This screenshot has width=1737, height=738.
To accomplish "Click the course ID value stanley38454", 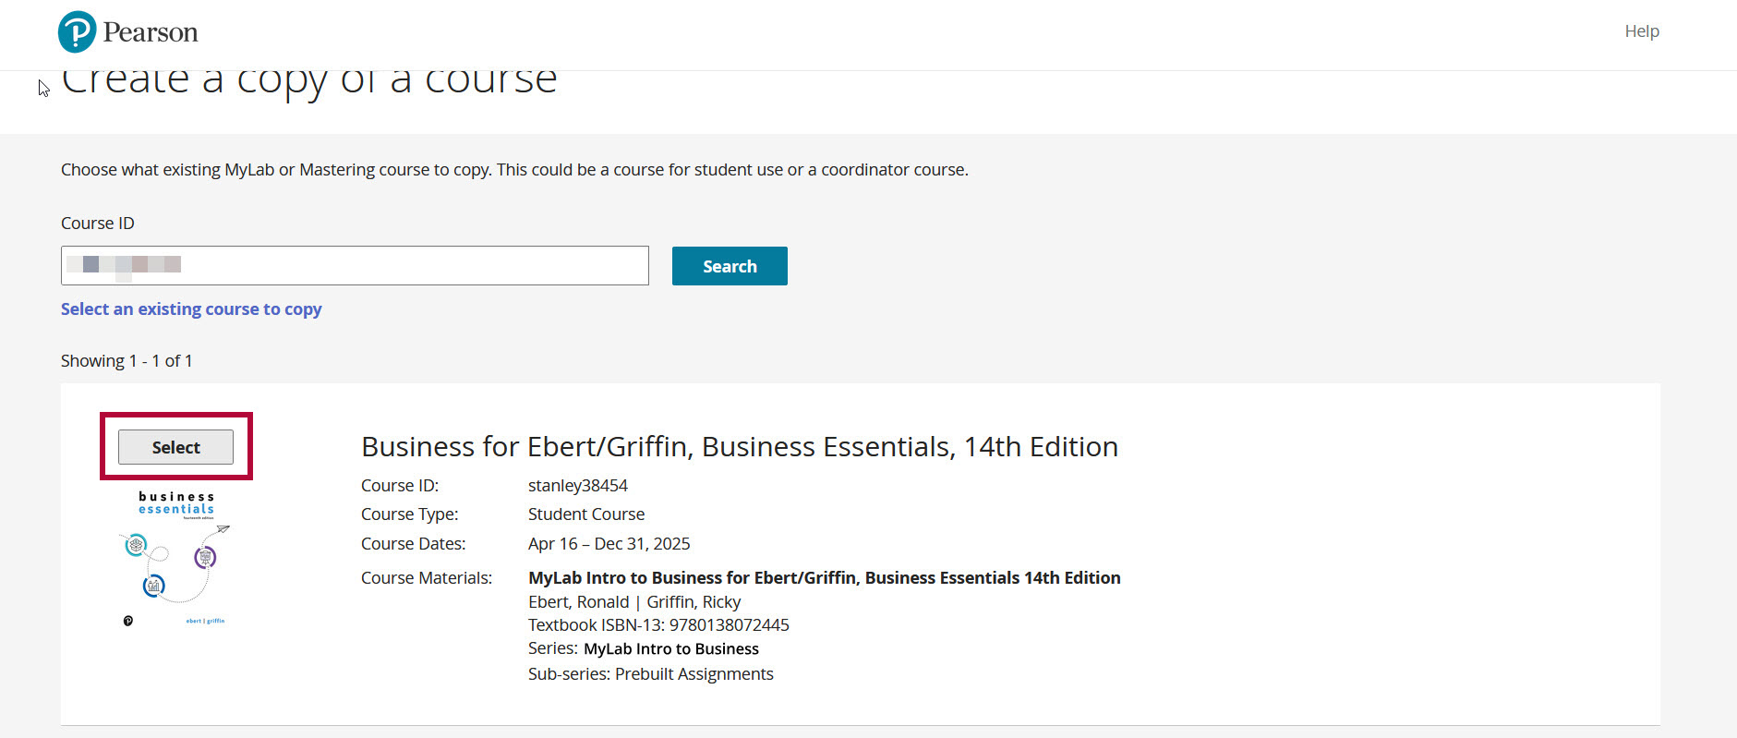I will 577,486.
